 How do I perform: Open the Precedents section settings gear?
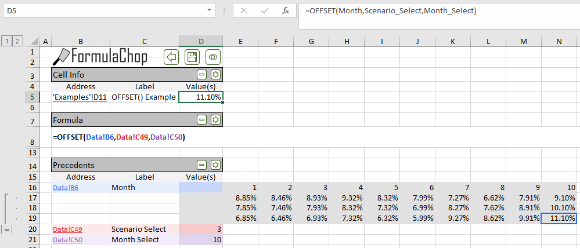click(215, 165)
